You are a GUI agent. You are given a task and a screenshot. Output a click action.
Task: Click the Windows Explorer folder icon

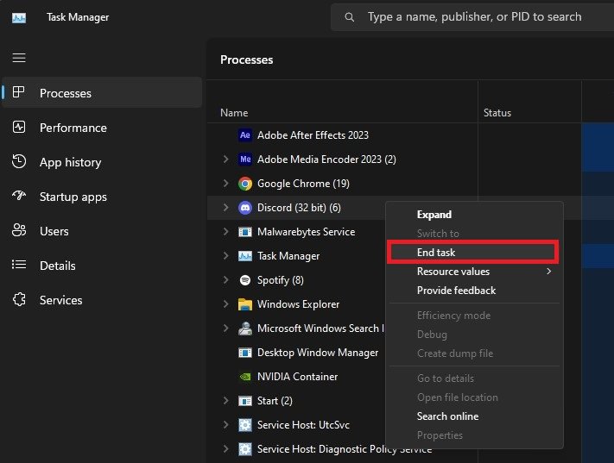tap(245, 304)
